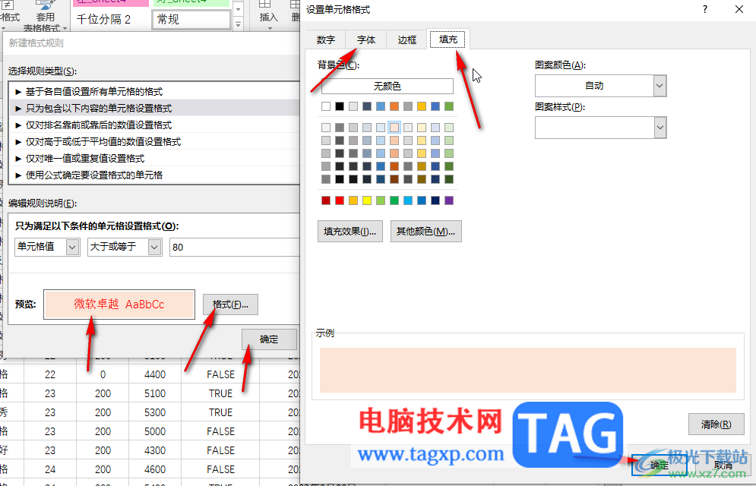Click the 插入 ribbon command

coord(268,14)
